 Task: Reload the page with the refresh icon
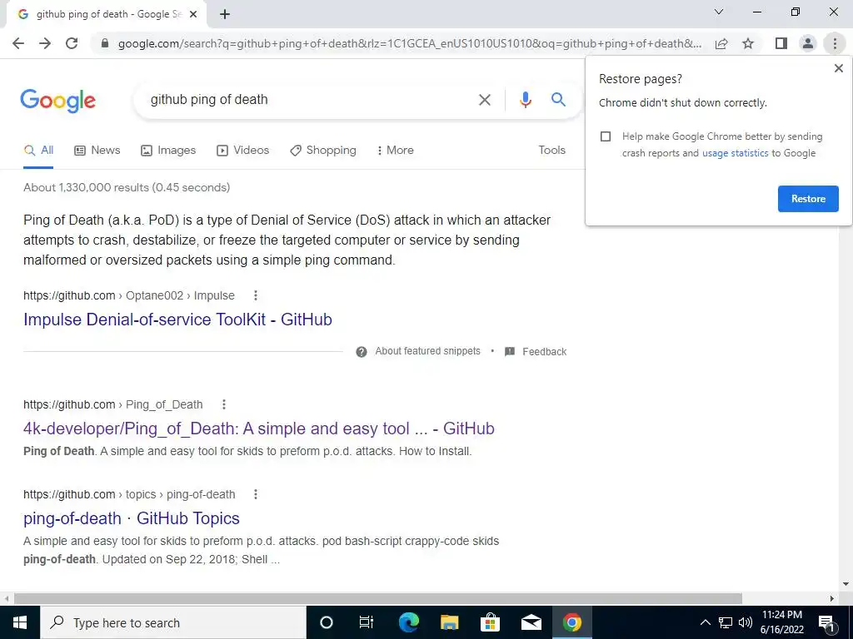(72, 43)
